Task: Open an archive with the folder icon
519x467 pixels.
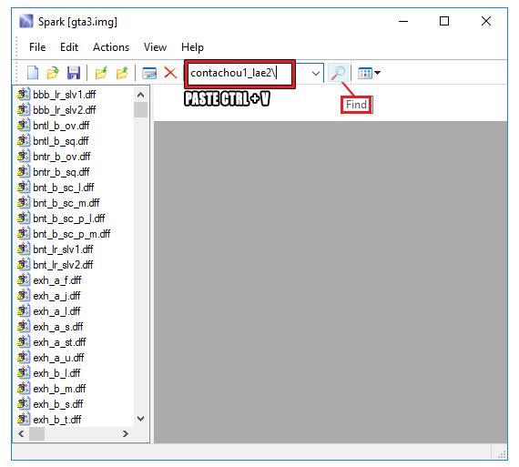Action: (53, 73)
